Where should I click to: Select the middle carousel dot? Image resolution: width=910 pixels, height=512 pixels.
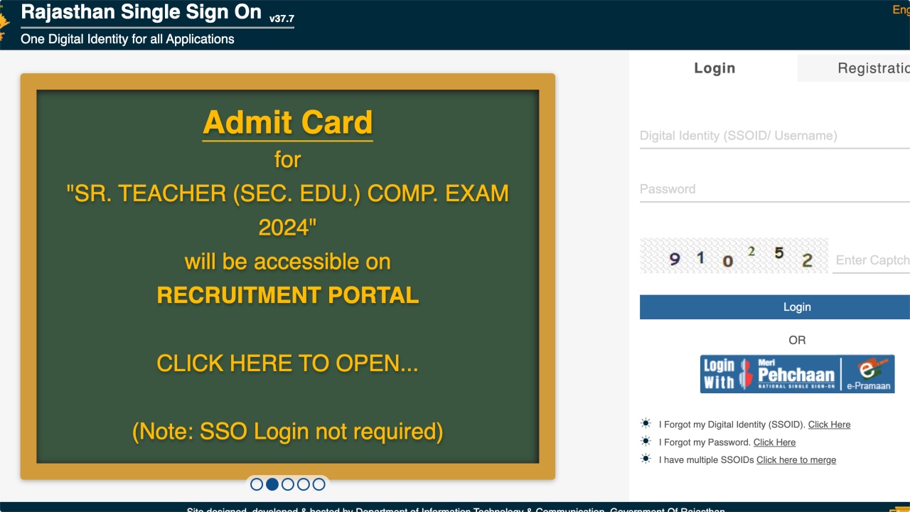(x=288, y=484)
